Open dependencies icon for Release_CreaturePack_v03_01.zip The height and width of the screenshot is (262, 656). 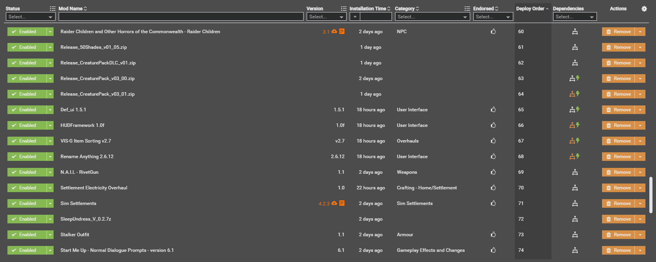(x=574, y=94)
